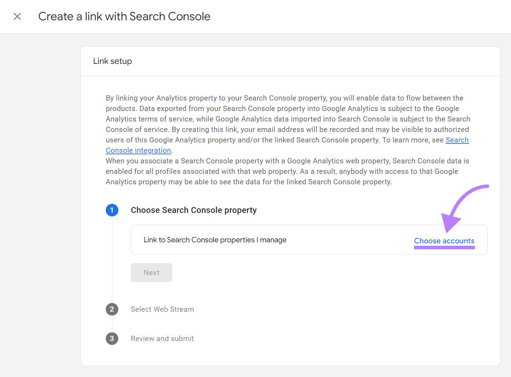The height and width of the screenshot is (377, 511).
Task: Click the Create a link with Search Console title
Action: point(124,16)
